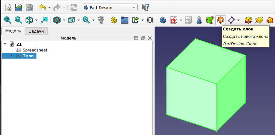Open the undo history dropdown arrow
The image size is (275, 135).
pyautogui.click(x=49, y=8)
